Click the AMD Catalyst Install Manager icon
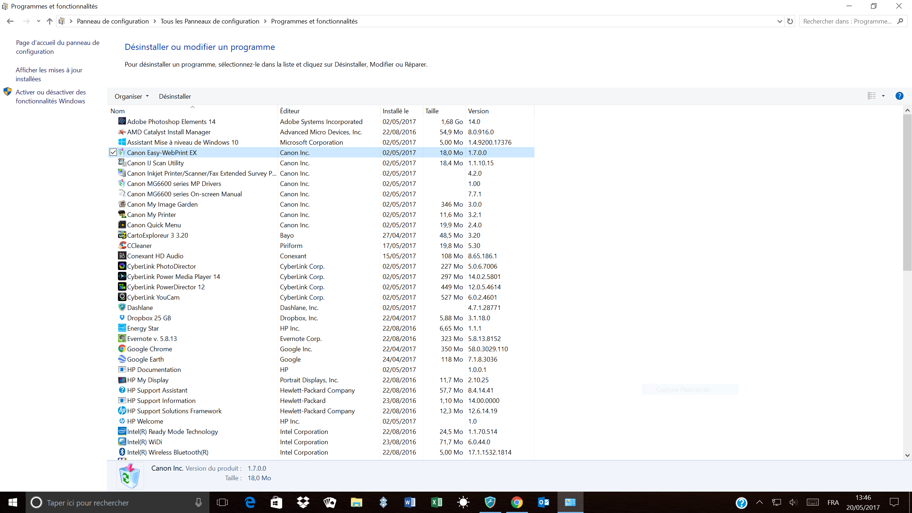Screen dimensions: 912x513 [x=122, y=132]
